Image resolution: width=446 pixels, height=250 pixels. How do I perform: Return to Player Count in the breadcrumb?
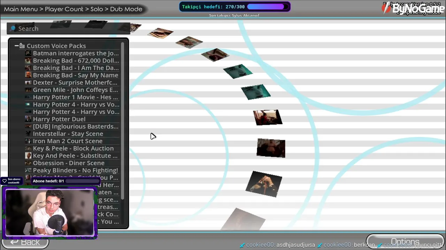pos(64,9)
